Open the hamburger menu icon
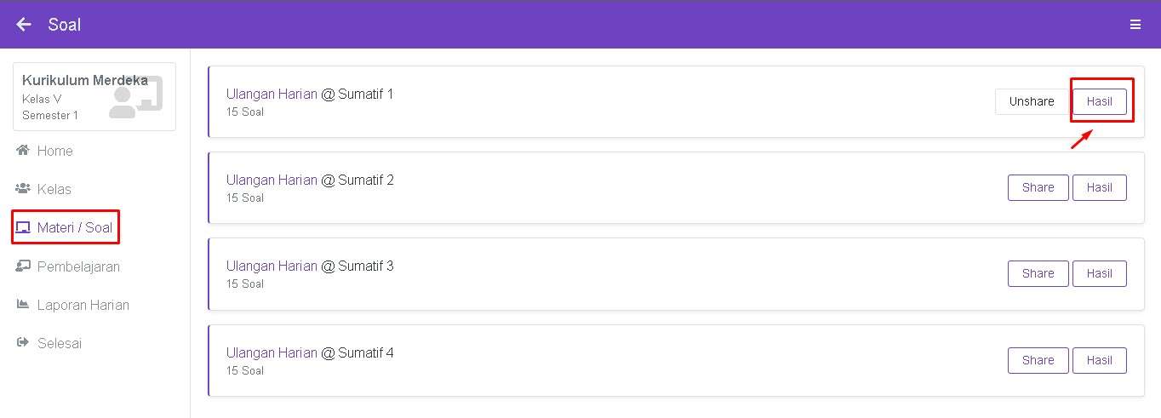1161x418 pixels. coord(1135,25)
